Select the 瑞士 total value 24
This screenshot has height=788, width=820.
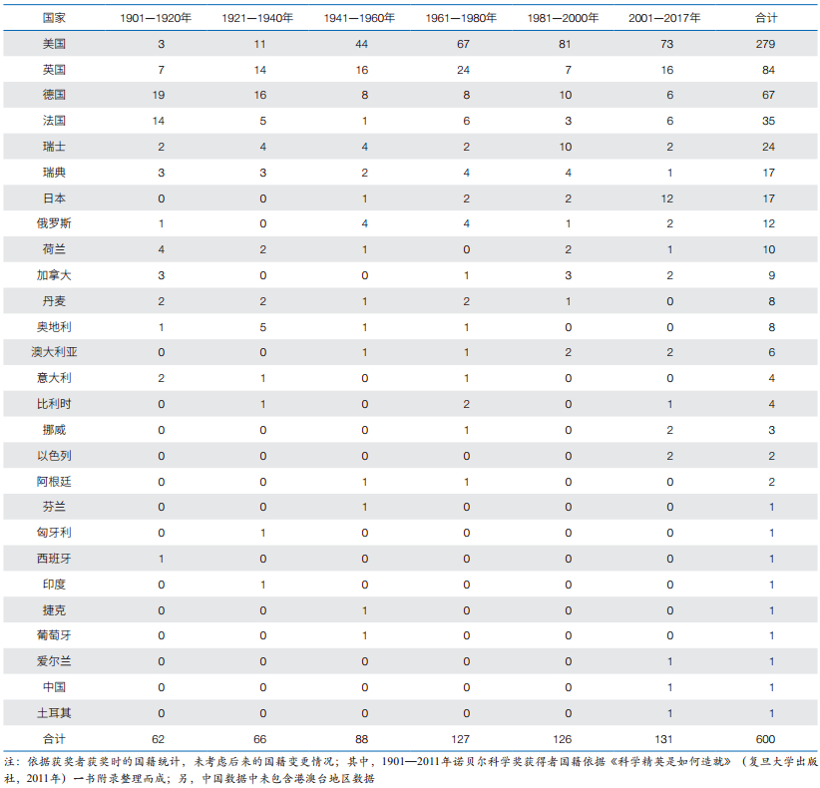[768, 147]
